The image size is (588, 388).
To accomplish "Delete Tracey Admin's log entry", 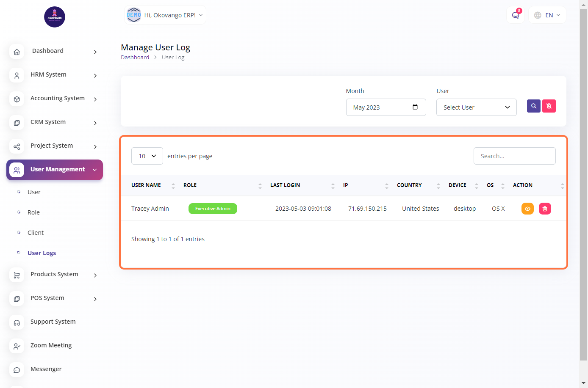I will (x=545, y=209).
